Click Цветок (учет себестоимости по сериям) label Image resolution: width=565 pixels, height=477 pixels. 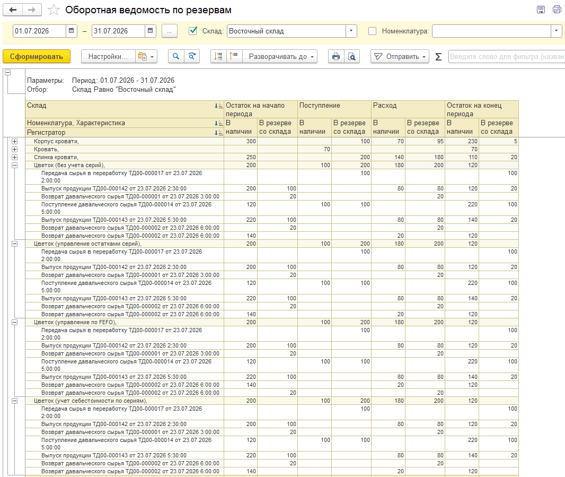pyautogui.click(x=91, y=401)
